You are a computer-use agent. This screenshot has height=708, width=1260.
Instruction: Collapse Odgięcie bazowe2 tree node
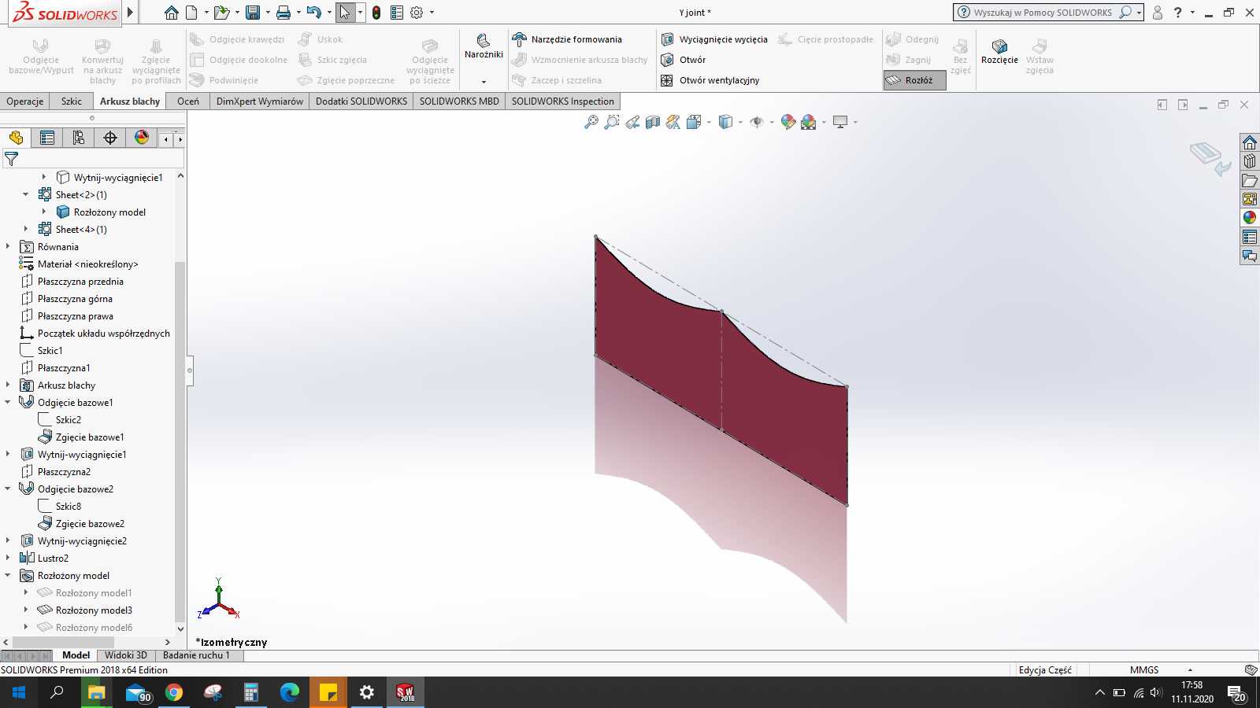click(x=8, y=489)
